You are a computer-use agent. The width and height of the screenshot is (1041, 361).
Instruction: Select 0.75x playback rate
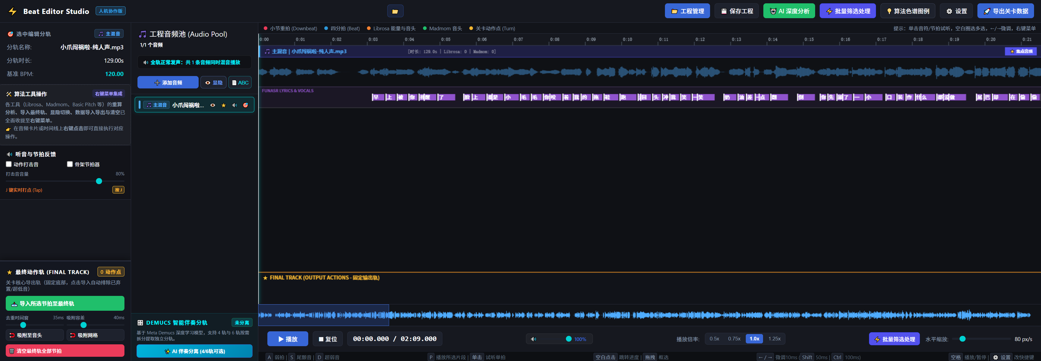tap(734, 339)
